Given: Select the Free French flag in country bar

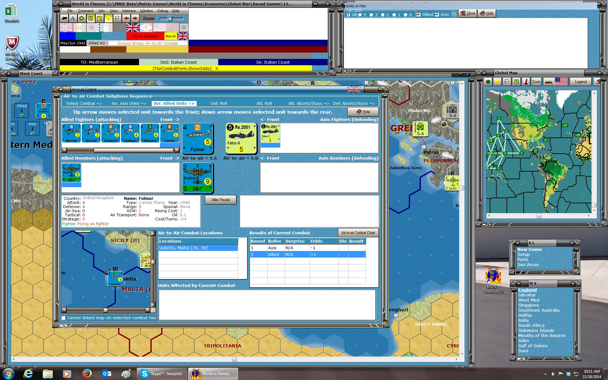Looking at the screenshot, I should [146, 28].
